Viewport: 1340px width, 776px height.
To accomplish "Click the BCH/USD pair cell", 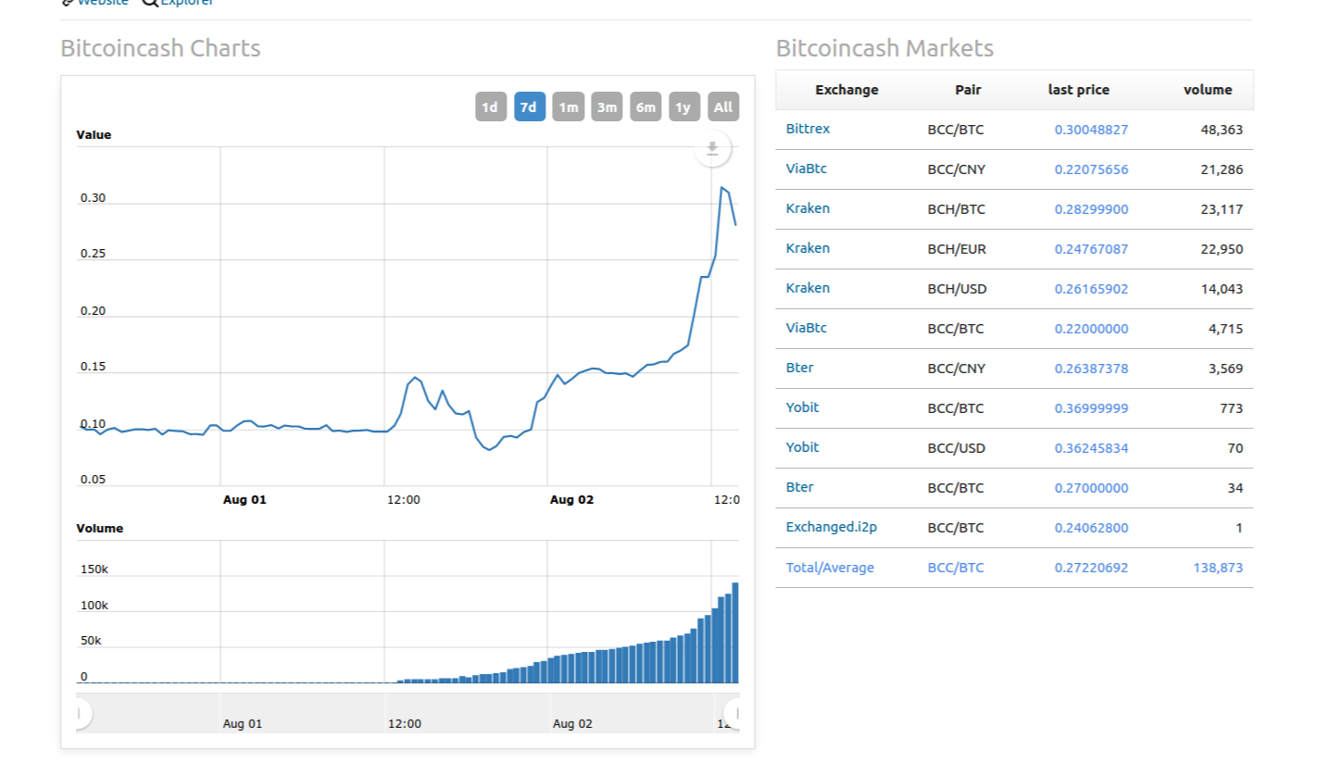I will click(x=957, y=289).
